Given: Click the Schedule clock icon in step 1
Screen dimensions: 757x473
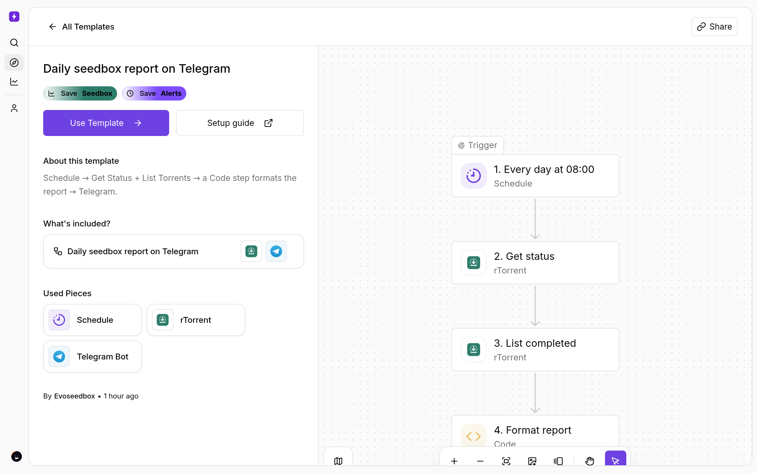Looking at the screenshot, I should tap(474, 176).
